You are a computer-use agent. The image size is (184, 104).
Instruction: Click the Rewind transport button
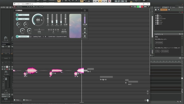click(94, 1)
